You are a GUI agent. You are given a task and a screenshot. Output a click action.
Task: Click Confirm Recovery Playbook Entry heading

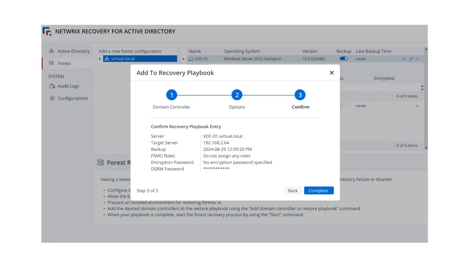point(186,127)
